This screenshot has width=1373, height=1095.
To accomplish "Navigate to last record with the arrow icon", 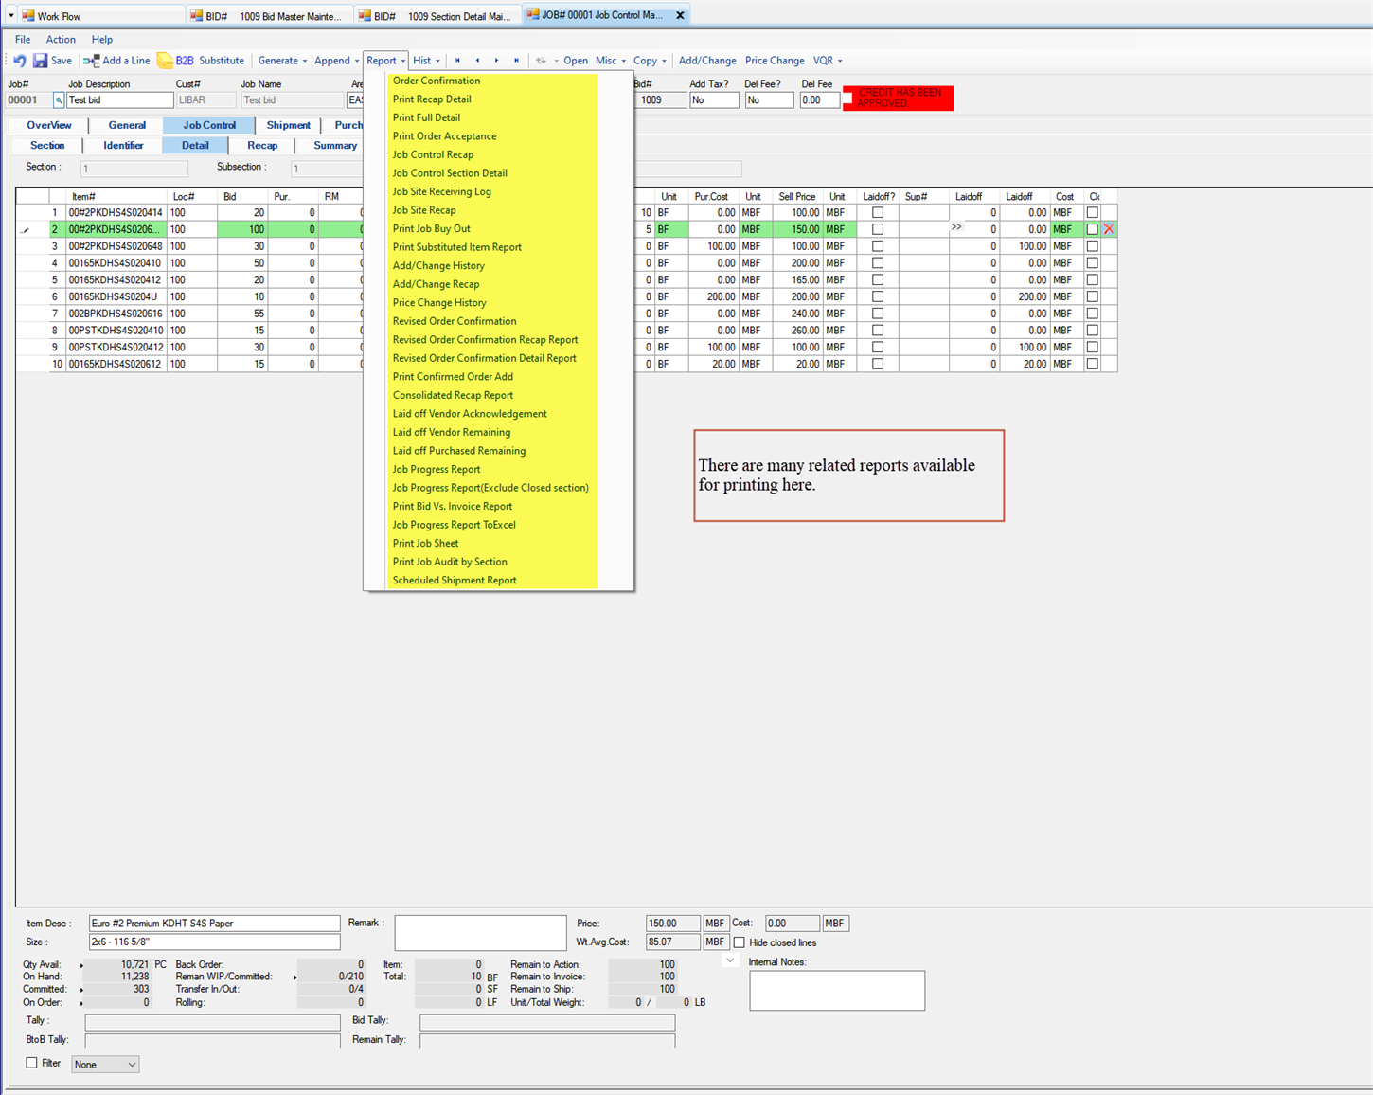I will click(x=515, y=60).
